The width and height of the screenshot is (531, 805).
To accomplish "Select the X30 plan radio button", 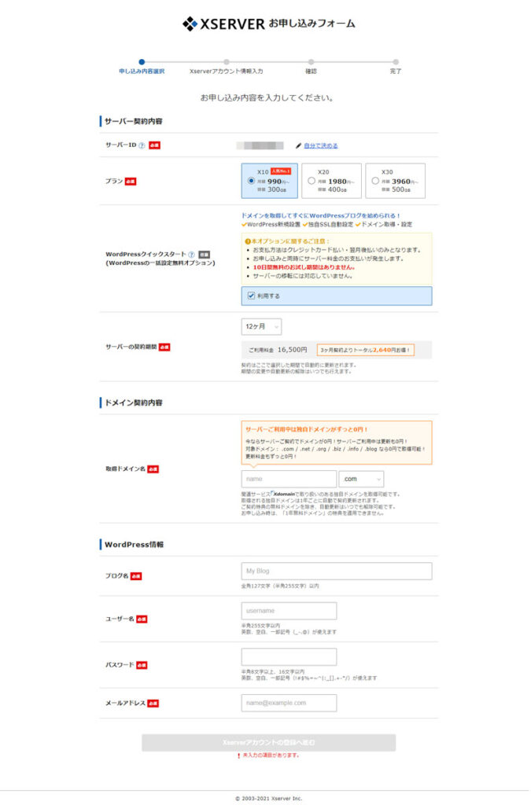I will [375, 182].
